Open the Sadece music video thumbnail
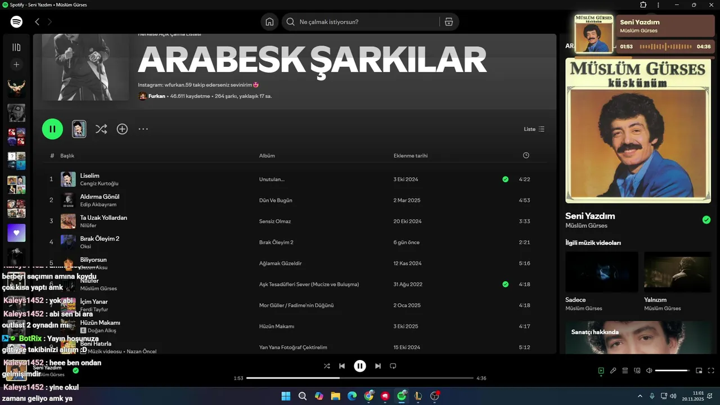This screenshot has width=720, height=405. 601,271
